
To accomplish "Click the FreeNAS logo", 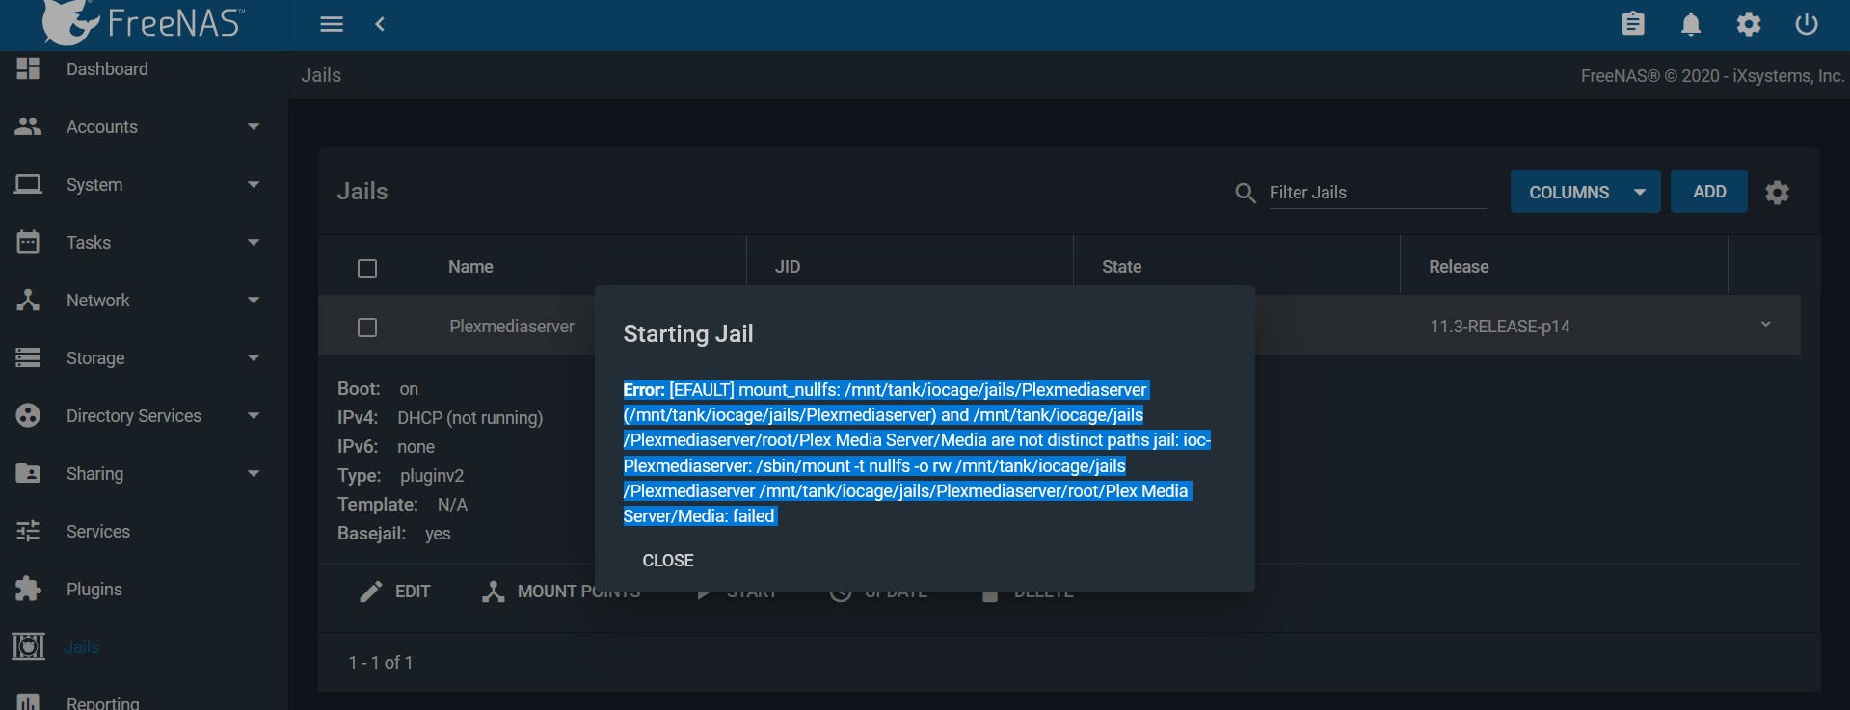I will click(143, 22).
